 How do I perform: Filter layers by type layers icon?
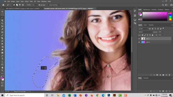(x=155, y=29)
